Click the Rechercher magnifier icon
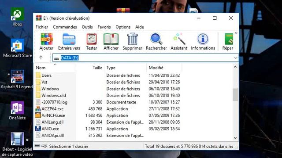Screen dimensions: 282x158 [156, 39]
